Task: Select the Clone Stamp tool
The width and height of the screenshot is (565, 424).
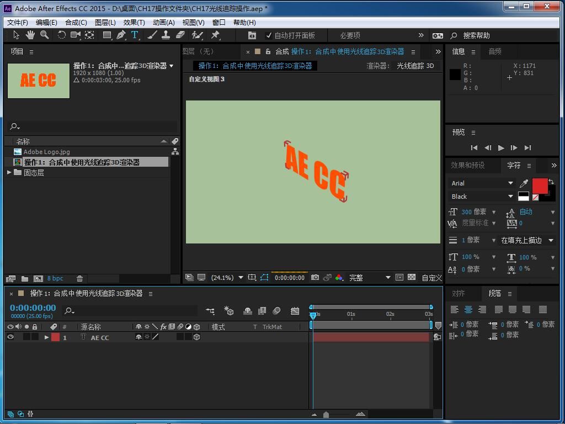Action: coord(166,35)
